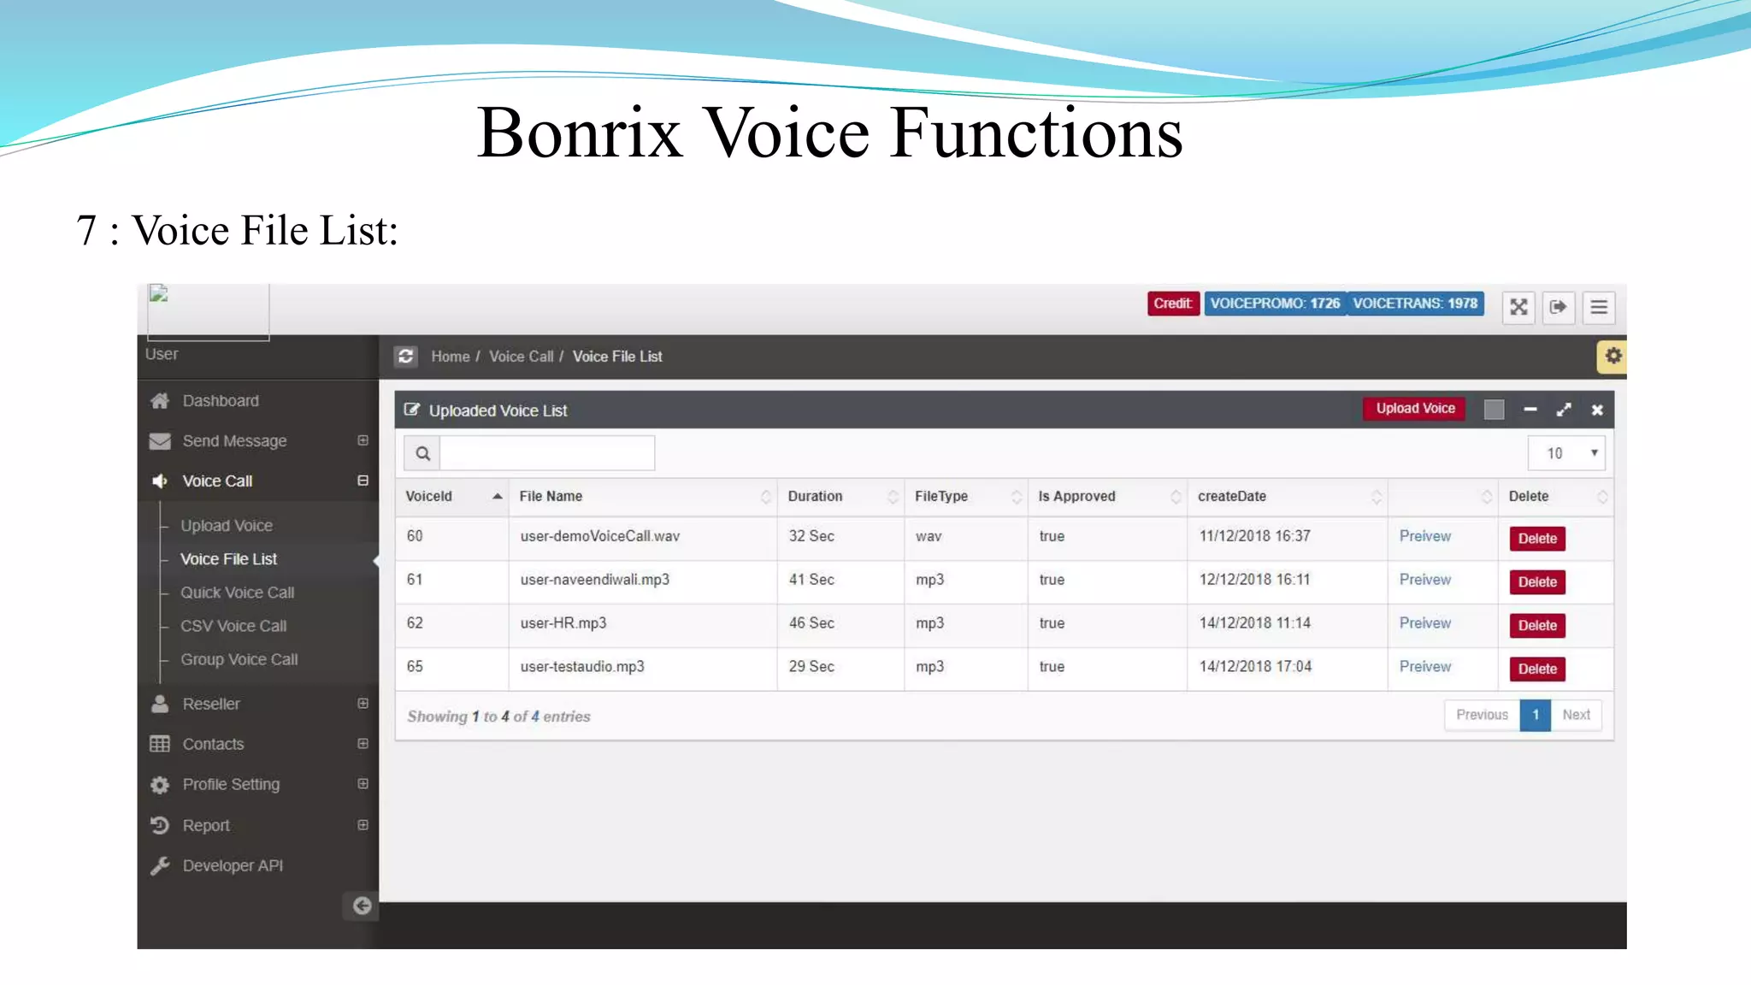This screenshot has height=985, width=1751.
Task: Click the VOICETRANS: 1978 credit badge
Action: tap(1415, 304)
